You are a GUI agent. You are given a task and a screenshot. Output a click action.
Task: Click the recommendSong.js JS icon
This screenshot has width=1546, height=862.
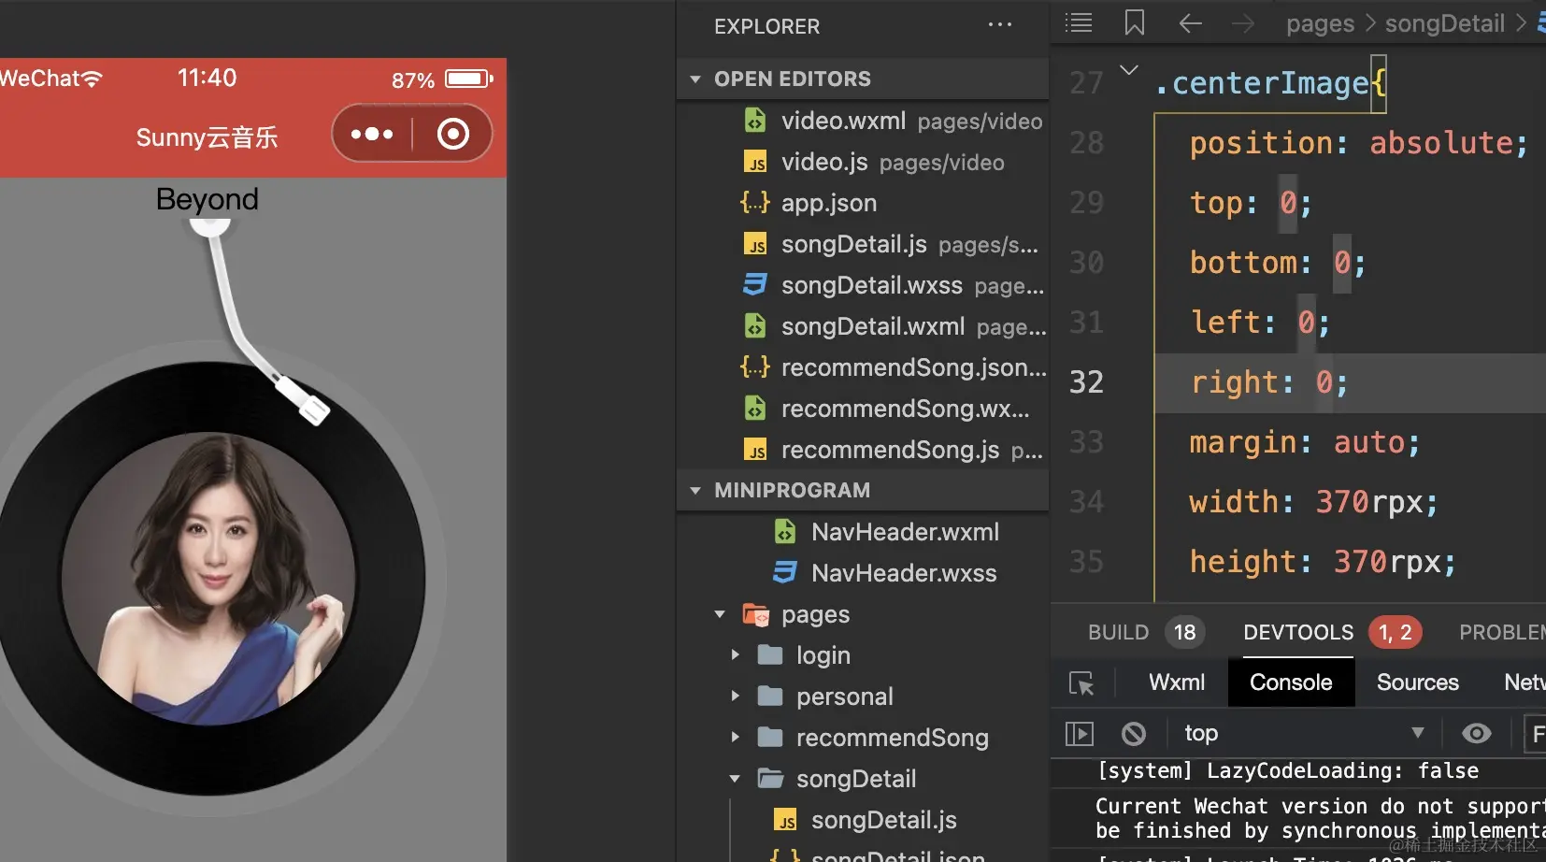[x=755, y=450]
